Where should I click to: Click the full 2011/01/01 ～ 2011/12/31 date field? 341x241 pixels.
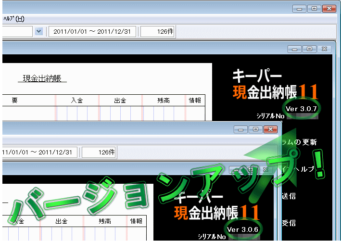tap(92, 32)
